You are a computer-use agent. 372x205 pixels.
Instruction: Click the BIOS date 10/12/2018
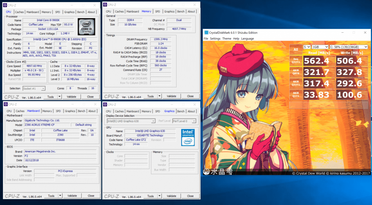[60, 160]
